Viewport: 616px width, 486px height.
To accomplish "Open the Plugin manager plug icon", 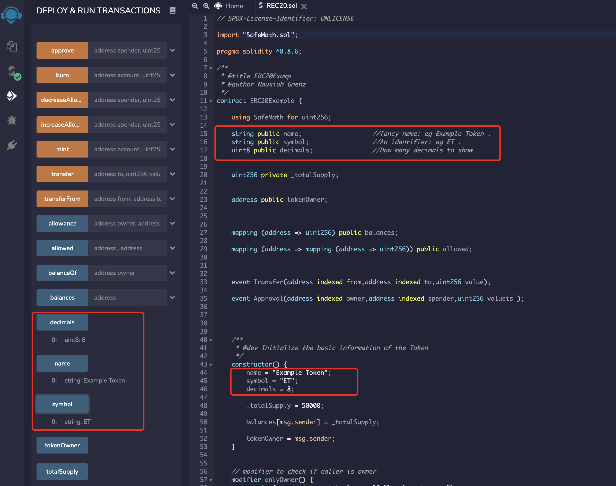I will [12, 145].
